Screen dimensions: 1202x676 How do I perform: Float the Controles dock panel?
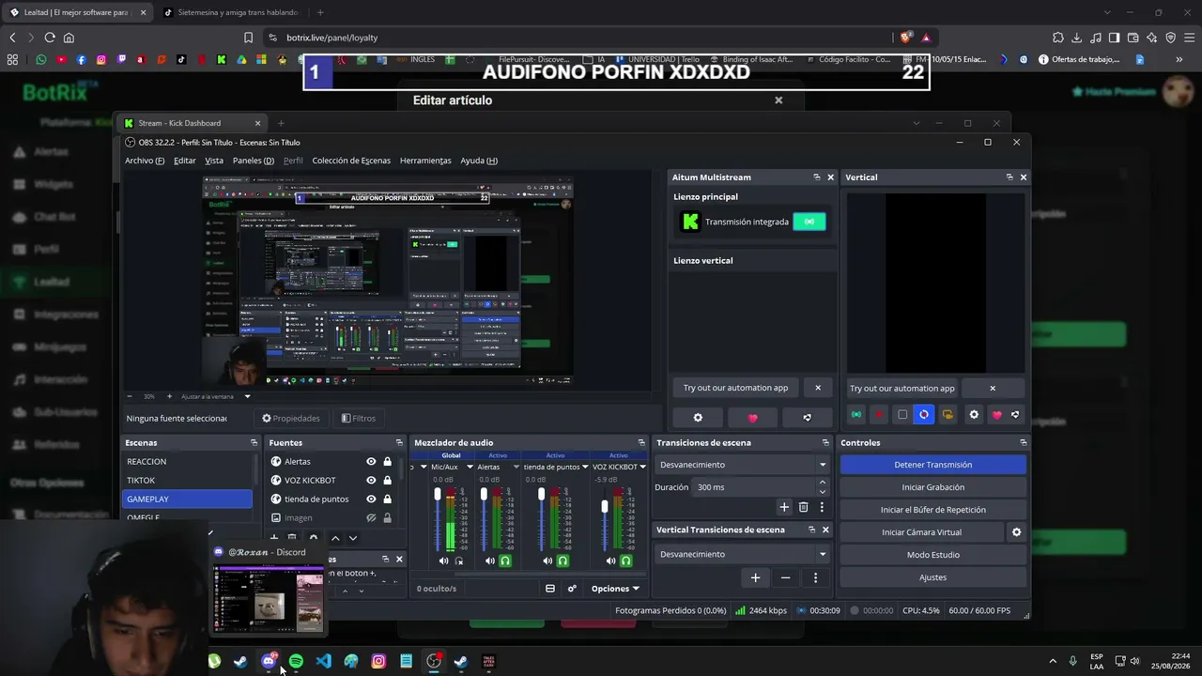1023,442
